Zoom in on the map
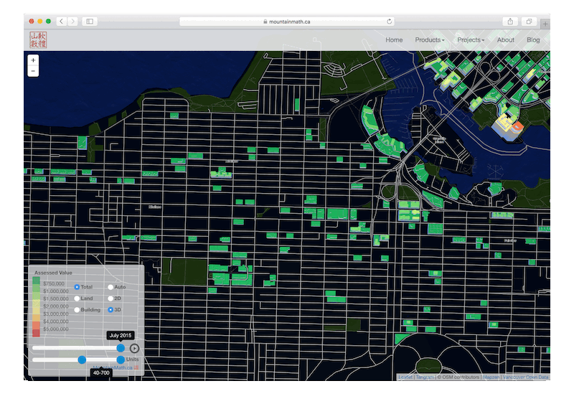574x414 pixels. 34,60
